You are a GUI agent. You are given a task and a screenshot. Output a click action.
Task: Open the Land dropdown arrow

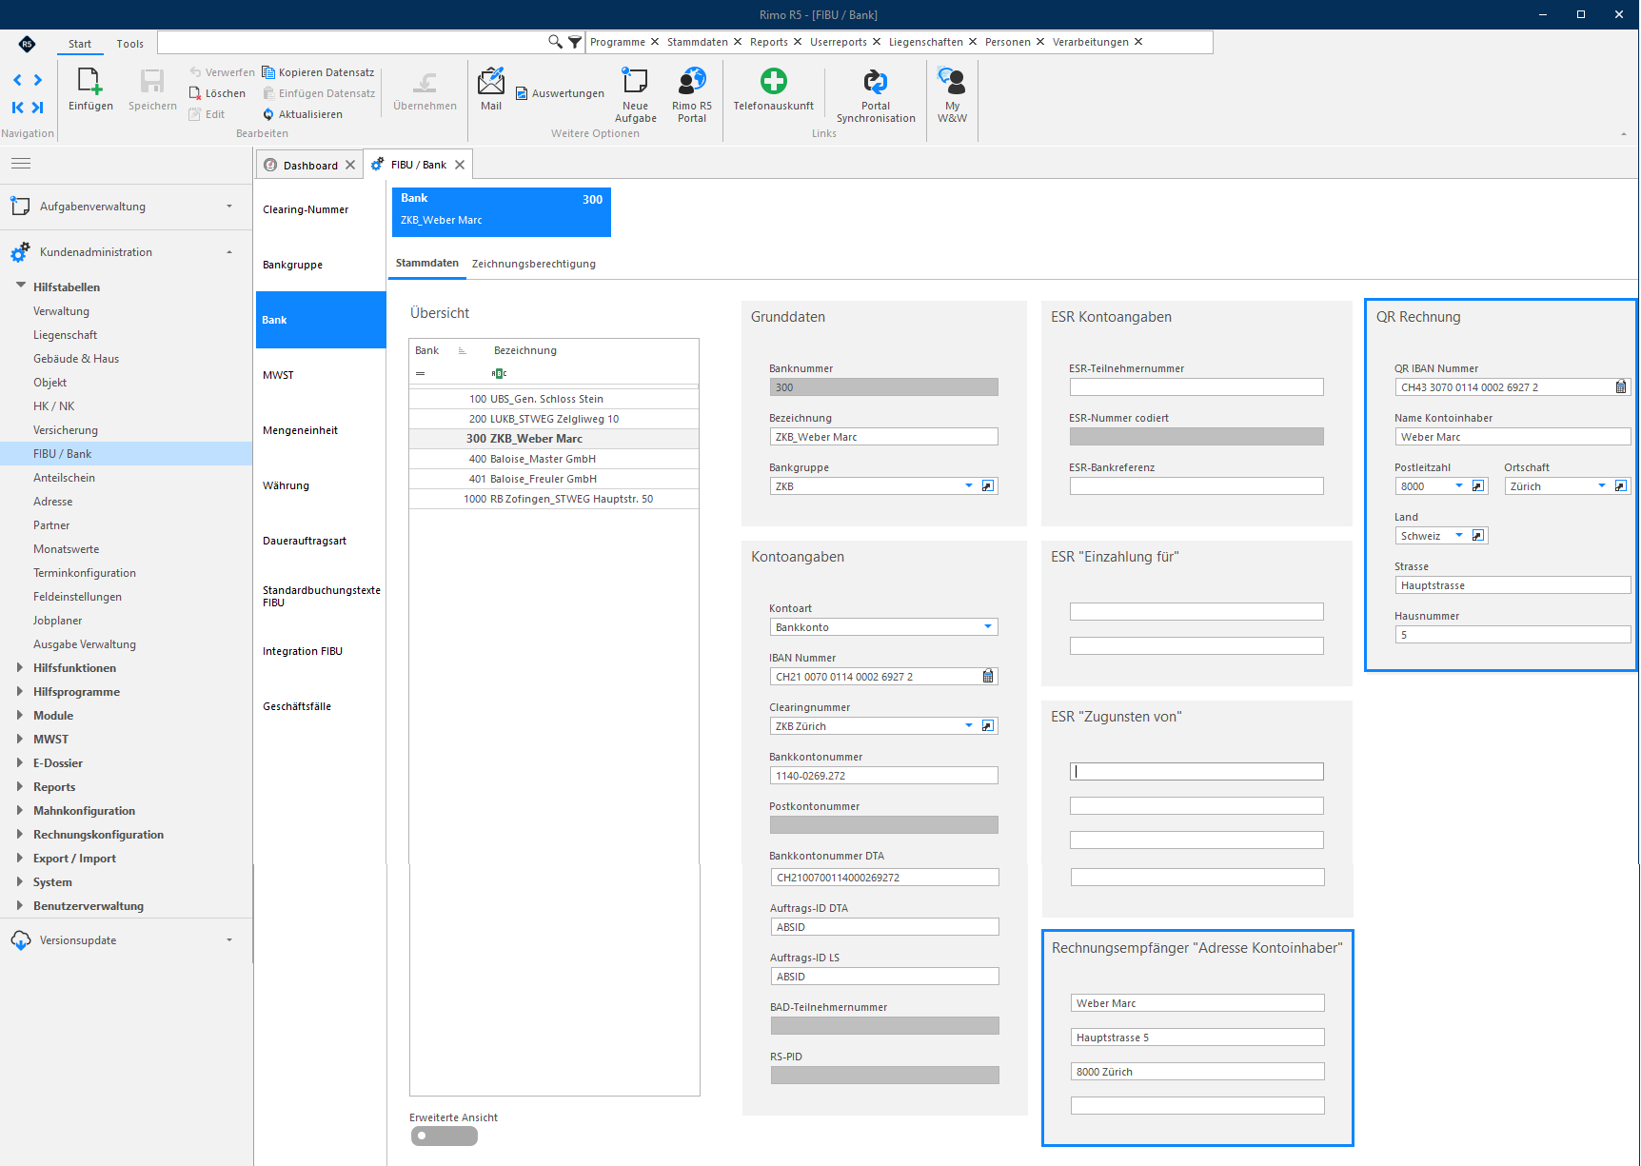[1458, 536]
